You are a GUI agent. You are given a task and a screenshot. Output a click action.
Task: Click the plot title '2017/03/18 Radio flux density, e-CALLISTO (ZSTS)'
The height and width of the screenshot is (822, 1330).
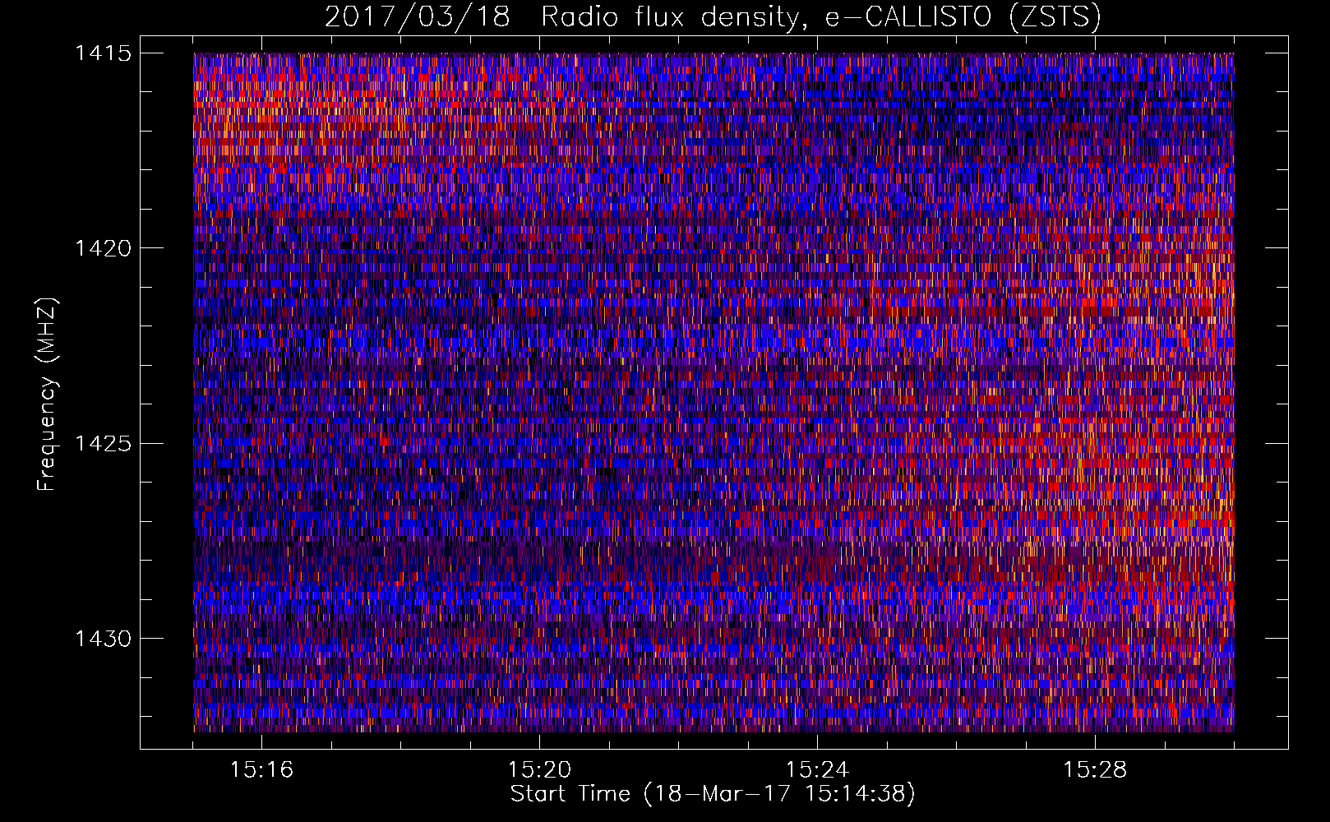pyautogui.click(x=713, y=17)
